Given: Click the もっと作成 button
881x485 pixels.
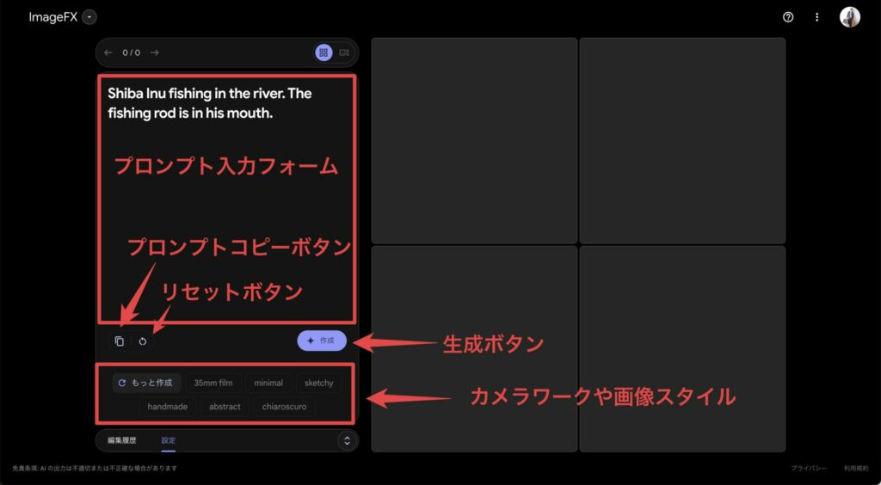Looking at the screenshot, I should tap(146, 383).
